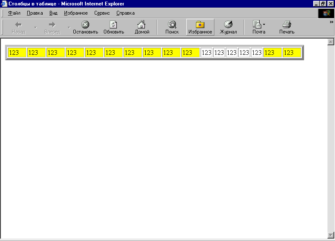Viewport: 335px width, 241px height.
Task: Click the Internet Explorer title bar icon
Action: [4, 4]
